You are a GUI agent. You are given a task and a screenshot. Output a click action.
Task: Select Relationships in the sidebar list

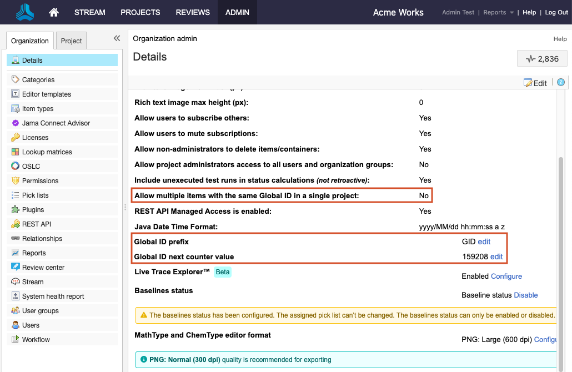62,239
